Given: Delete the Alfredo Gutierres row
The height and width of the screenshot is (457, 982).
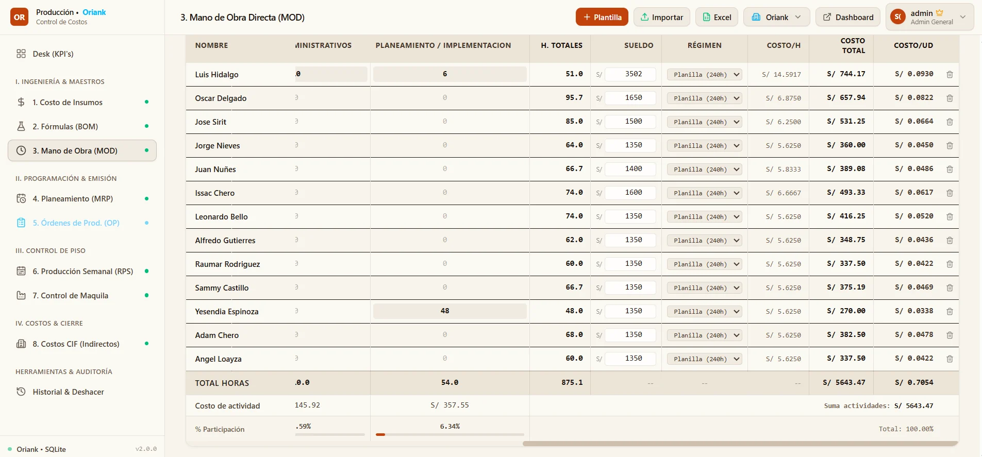Looking at the screenshot, I should [950, 240].
